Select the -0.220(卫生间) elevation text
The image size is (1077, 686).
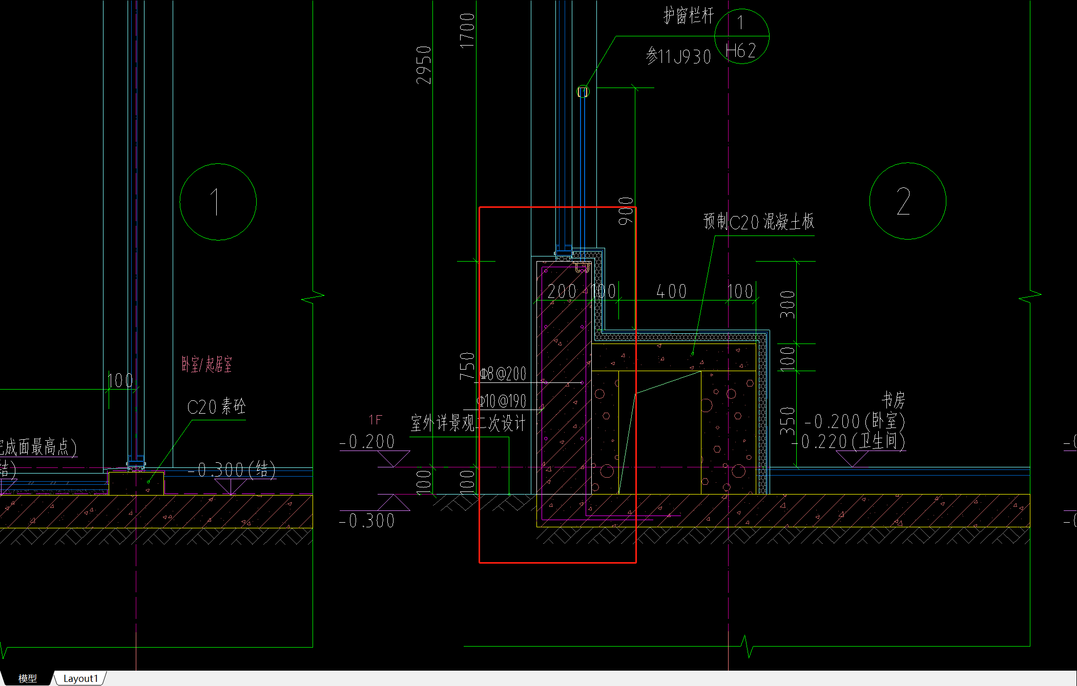(850, 441)
